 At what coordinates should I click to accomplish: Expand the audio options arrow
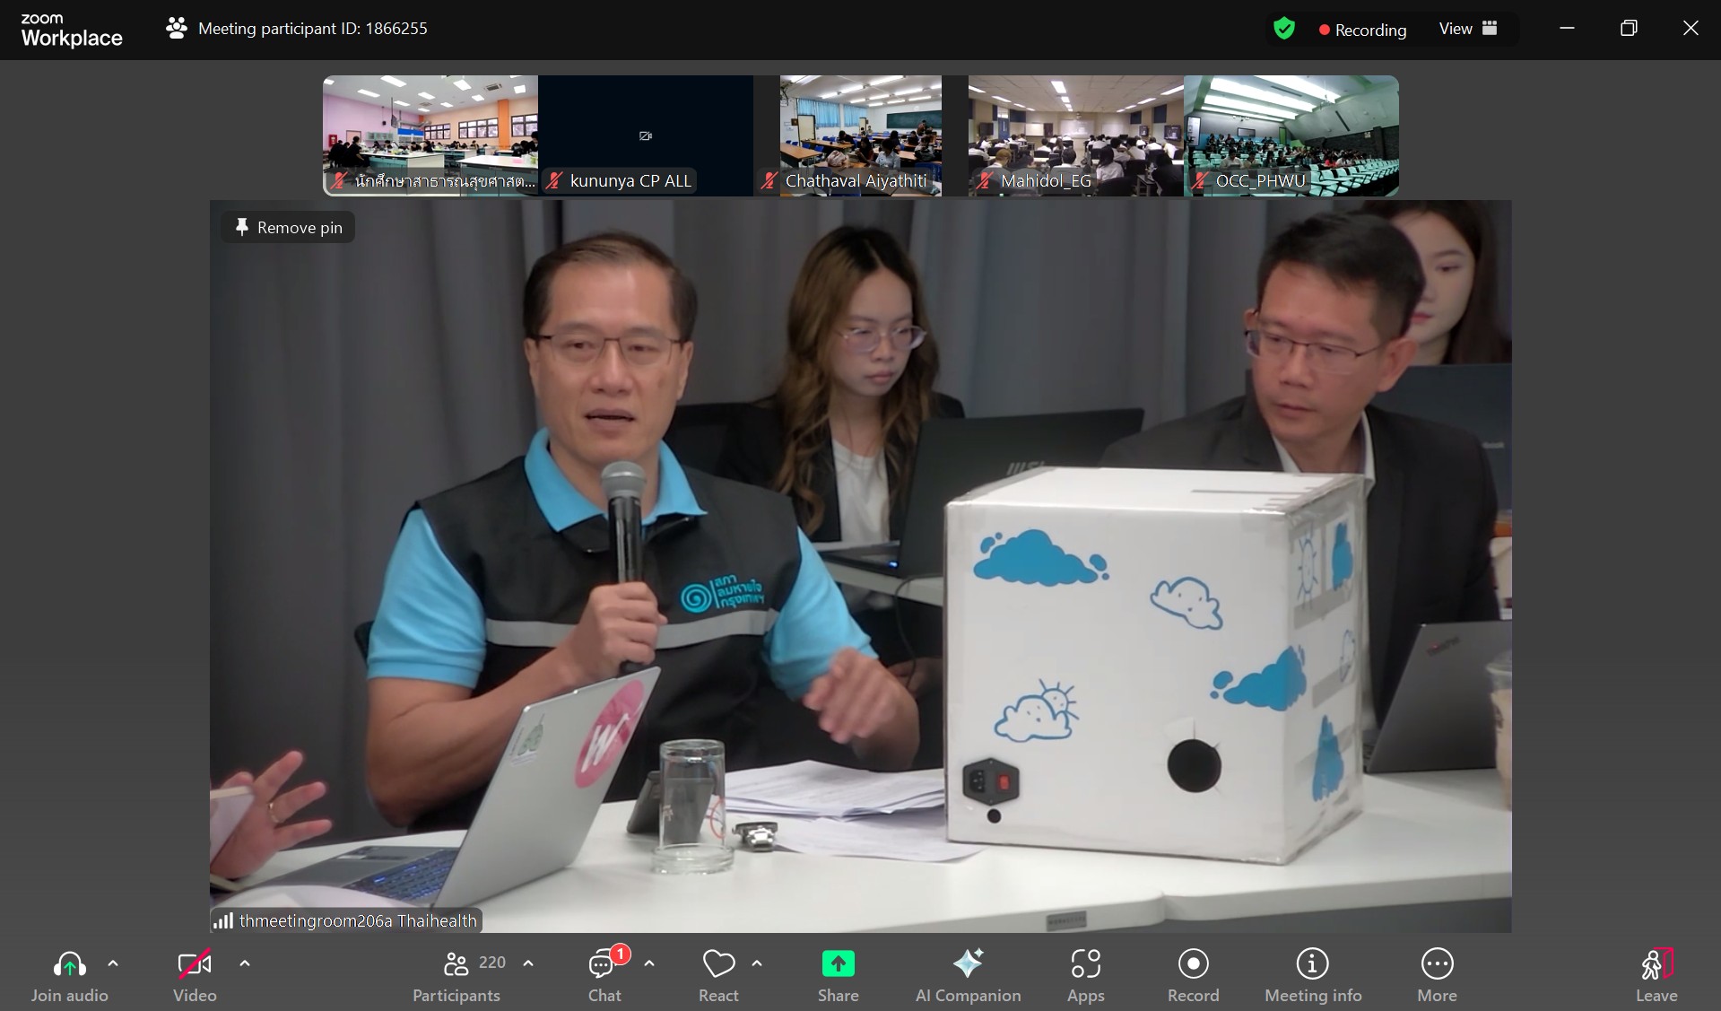tap(113, 963)
